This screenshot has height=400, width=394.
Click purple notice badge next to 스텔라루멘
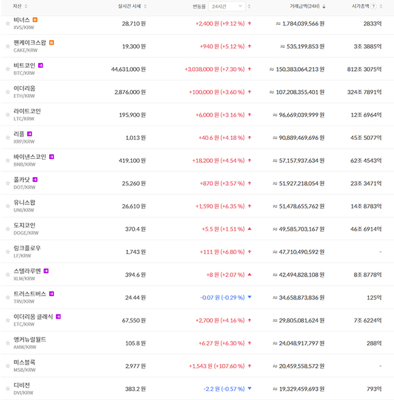point(46,271)
